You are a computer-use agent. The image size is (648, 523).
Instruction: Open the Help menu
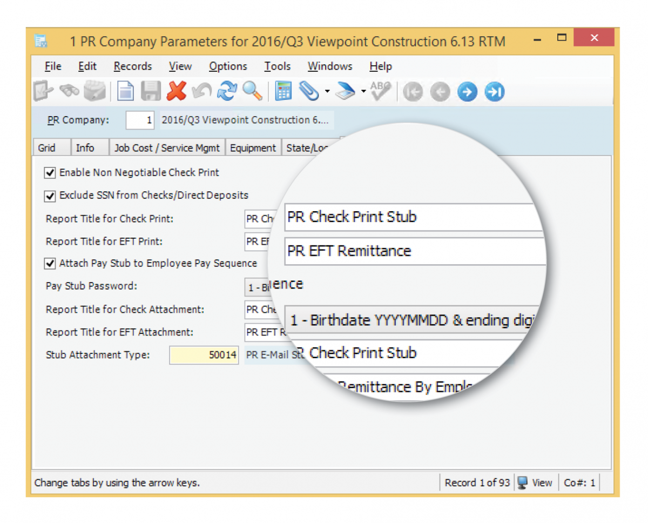pos(381,66)
